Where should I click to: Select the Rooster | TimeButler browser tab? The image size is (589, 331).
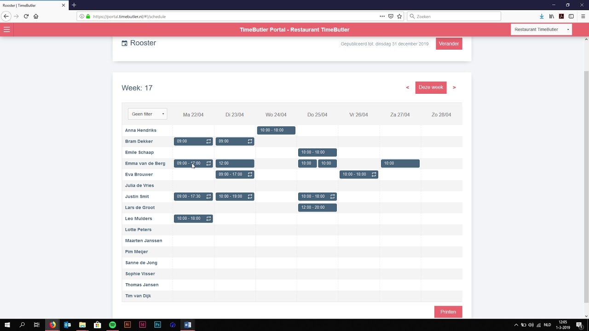(33, 5)
